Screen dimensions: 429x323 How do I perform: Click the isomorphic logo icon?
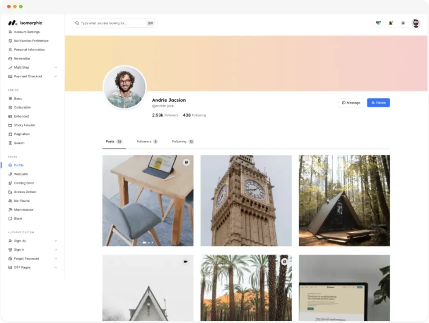[x=13, y=23]
